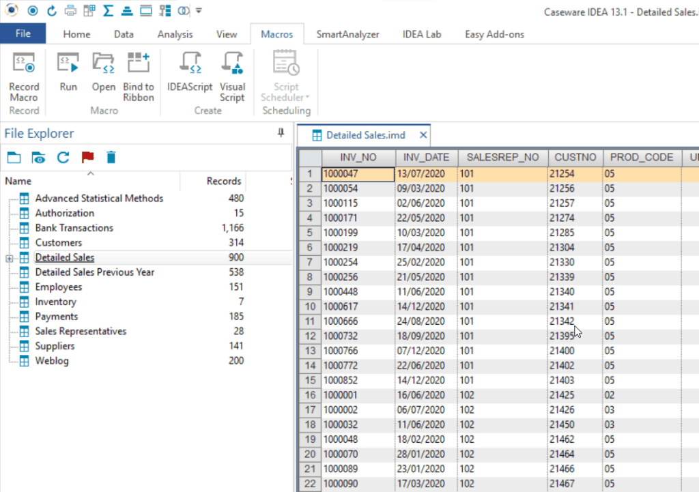
Task: Select the Inventory database
Action: click(x=55, y=301)
